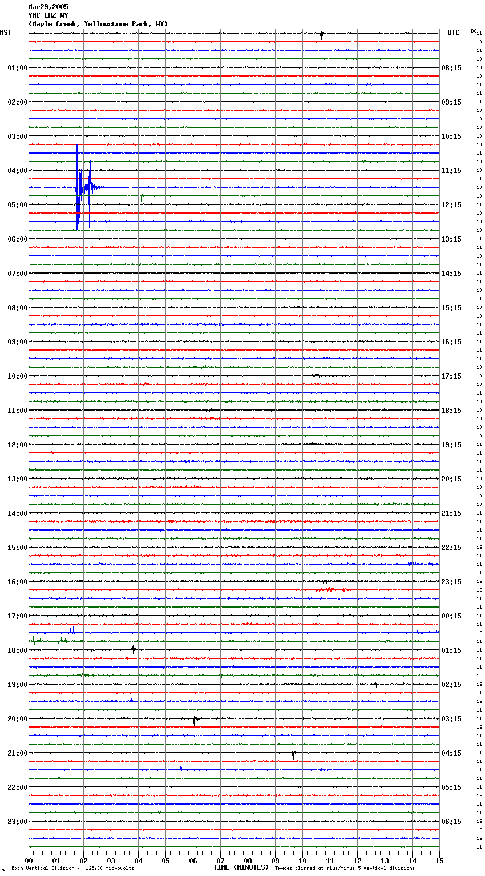Viewport: 485px width, 876px height.
Task: Click the UTC time zone header
Action: [454, 33]
